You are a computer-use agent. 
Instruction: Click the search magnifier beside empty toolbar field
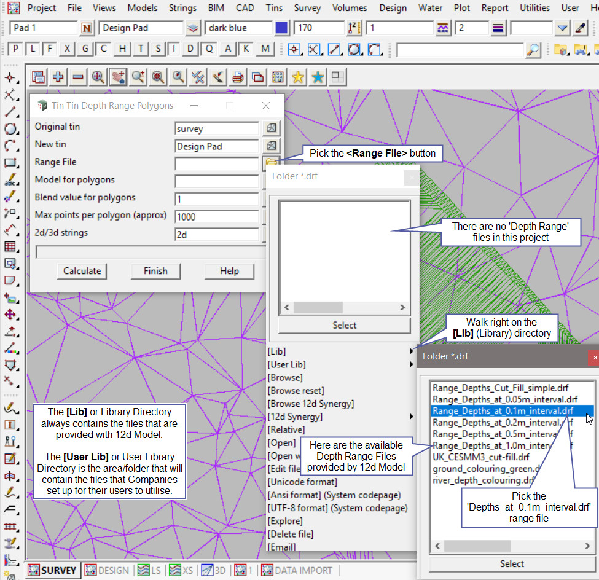533,49
